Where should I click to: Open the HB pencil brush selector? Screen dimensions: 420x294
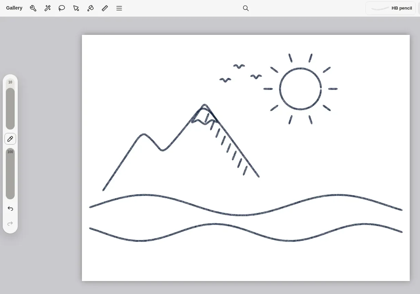(x=391, y=8)
